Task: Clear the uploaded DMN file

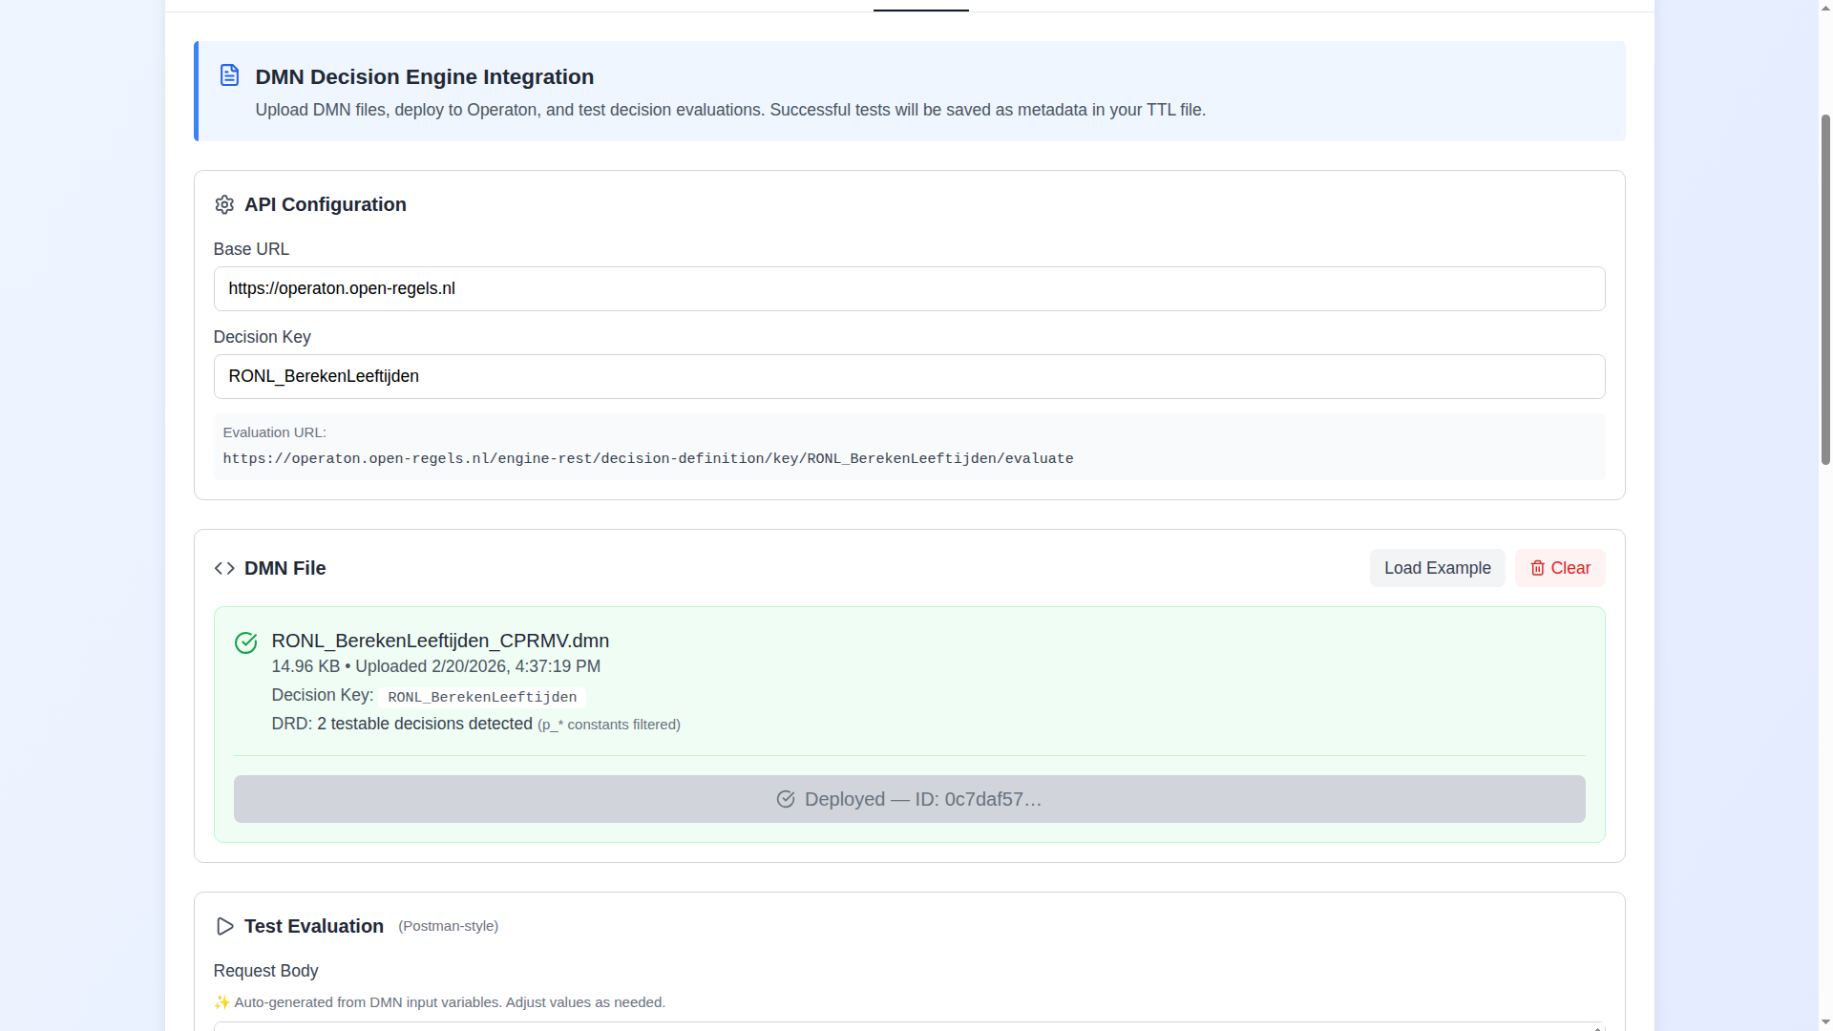Action: click(1559, 568)
